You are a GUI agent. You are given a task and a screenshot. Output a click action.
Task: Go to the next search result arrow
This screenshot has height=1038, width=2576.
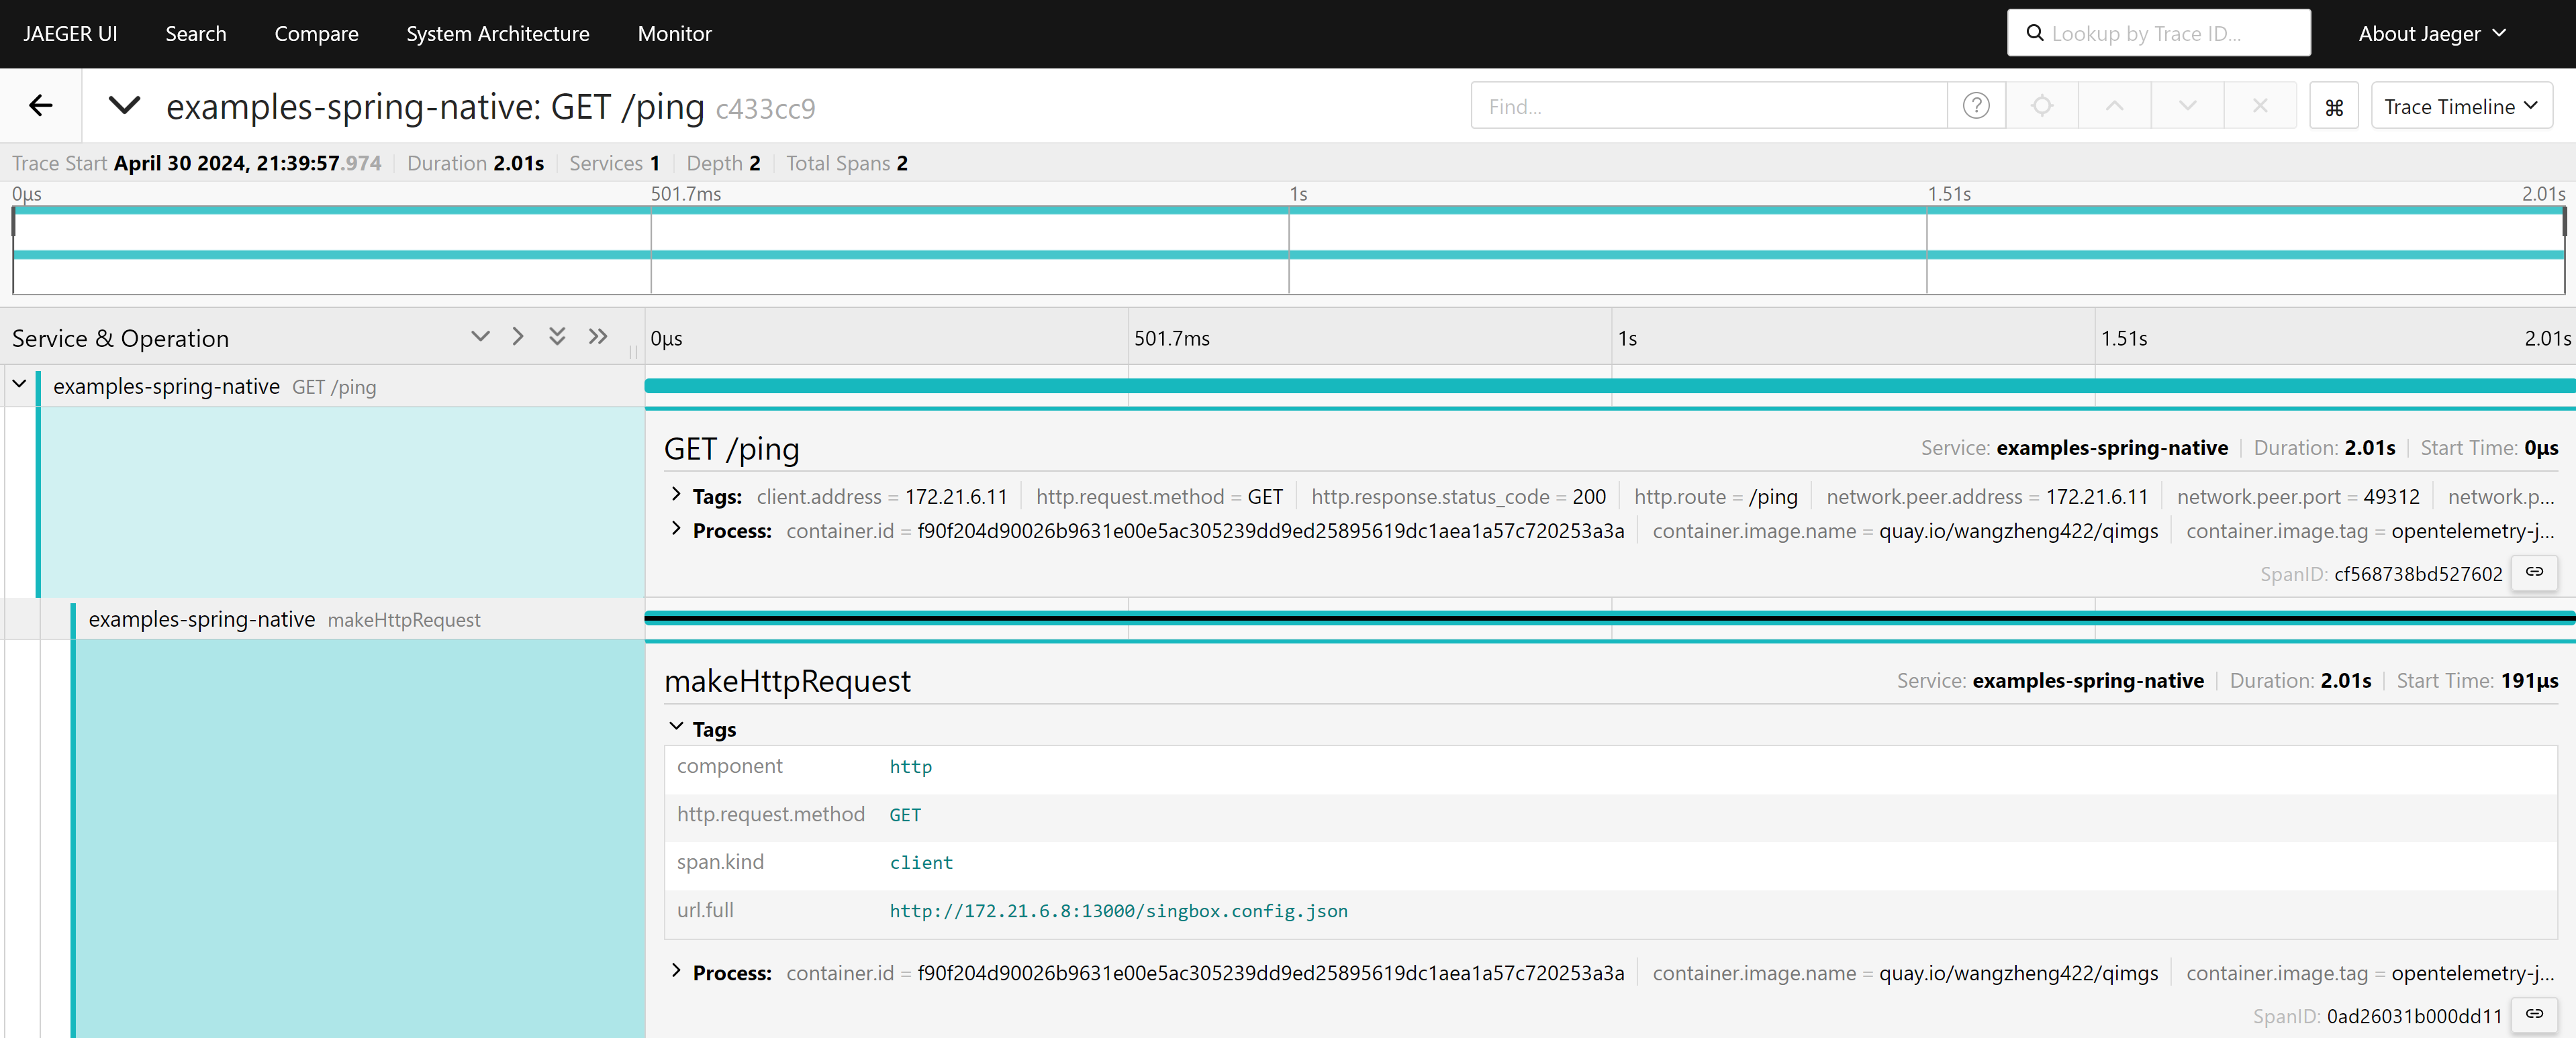pyautogui.click(x=2187, y=106)
